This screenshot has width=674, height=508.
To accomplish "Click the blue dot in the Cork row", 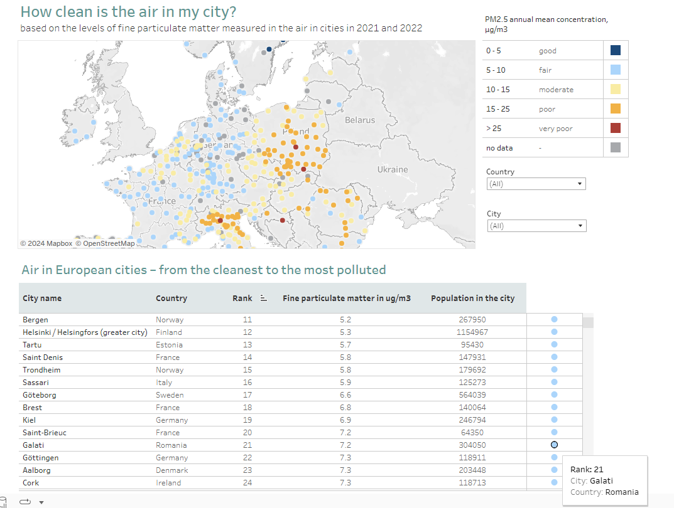I will point(554,482).
